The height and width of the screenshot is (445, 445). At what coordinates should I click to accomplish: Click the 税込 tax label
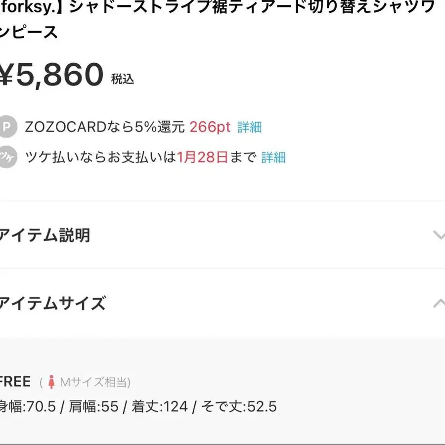tap(123, 79)
